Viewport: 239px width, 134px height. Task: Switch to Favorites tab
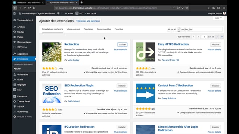pos(119,29)
